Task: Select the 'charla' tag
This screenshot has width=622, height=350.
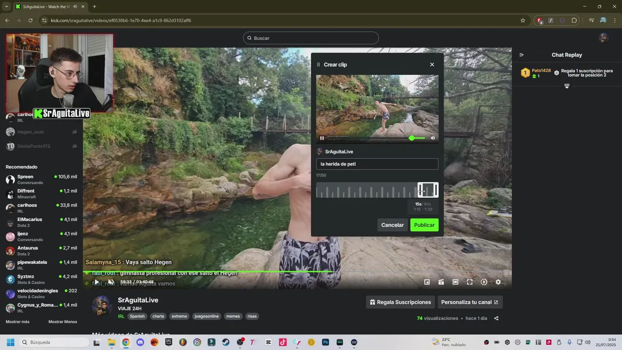Action: point(158,316)
